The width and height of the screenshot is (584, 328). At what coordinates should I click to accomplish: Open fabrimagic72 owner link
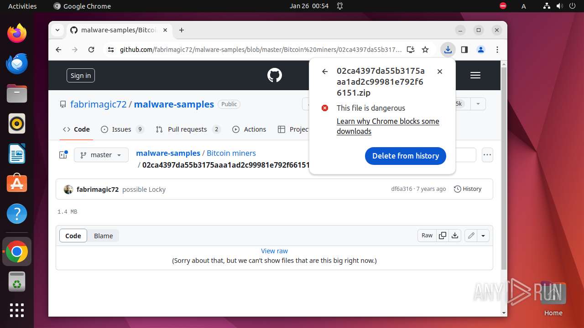pos(98,104)
